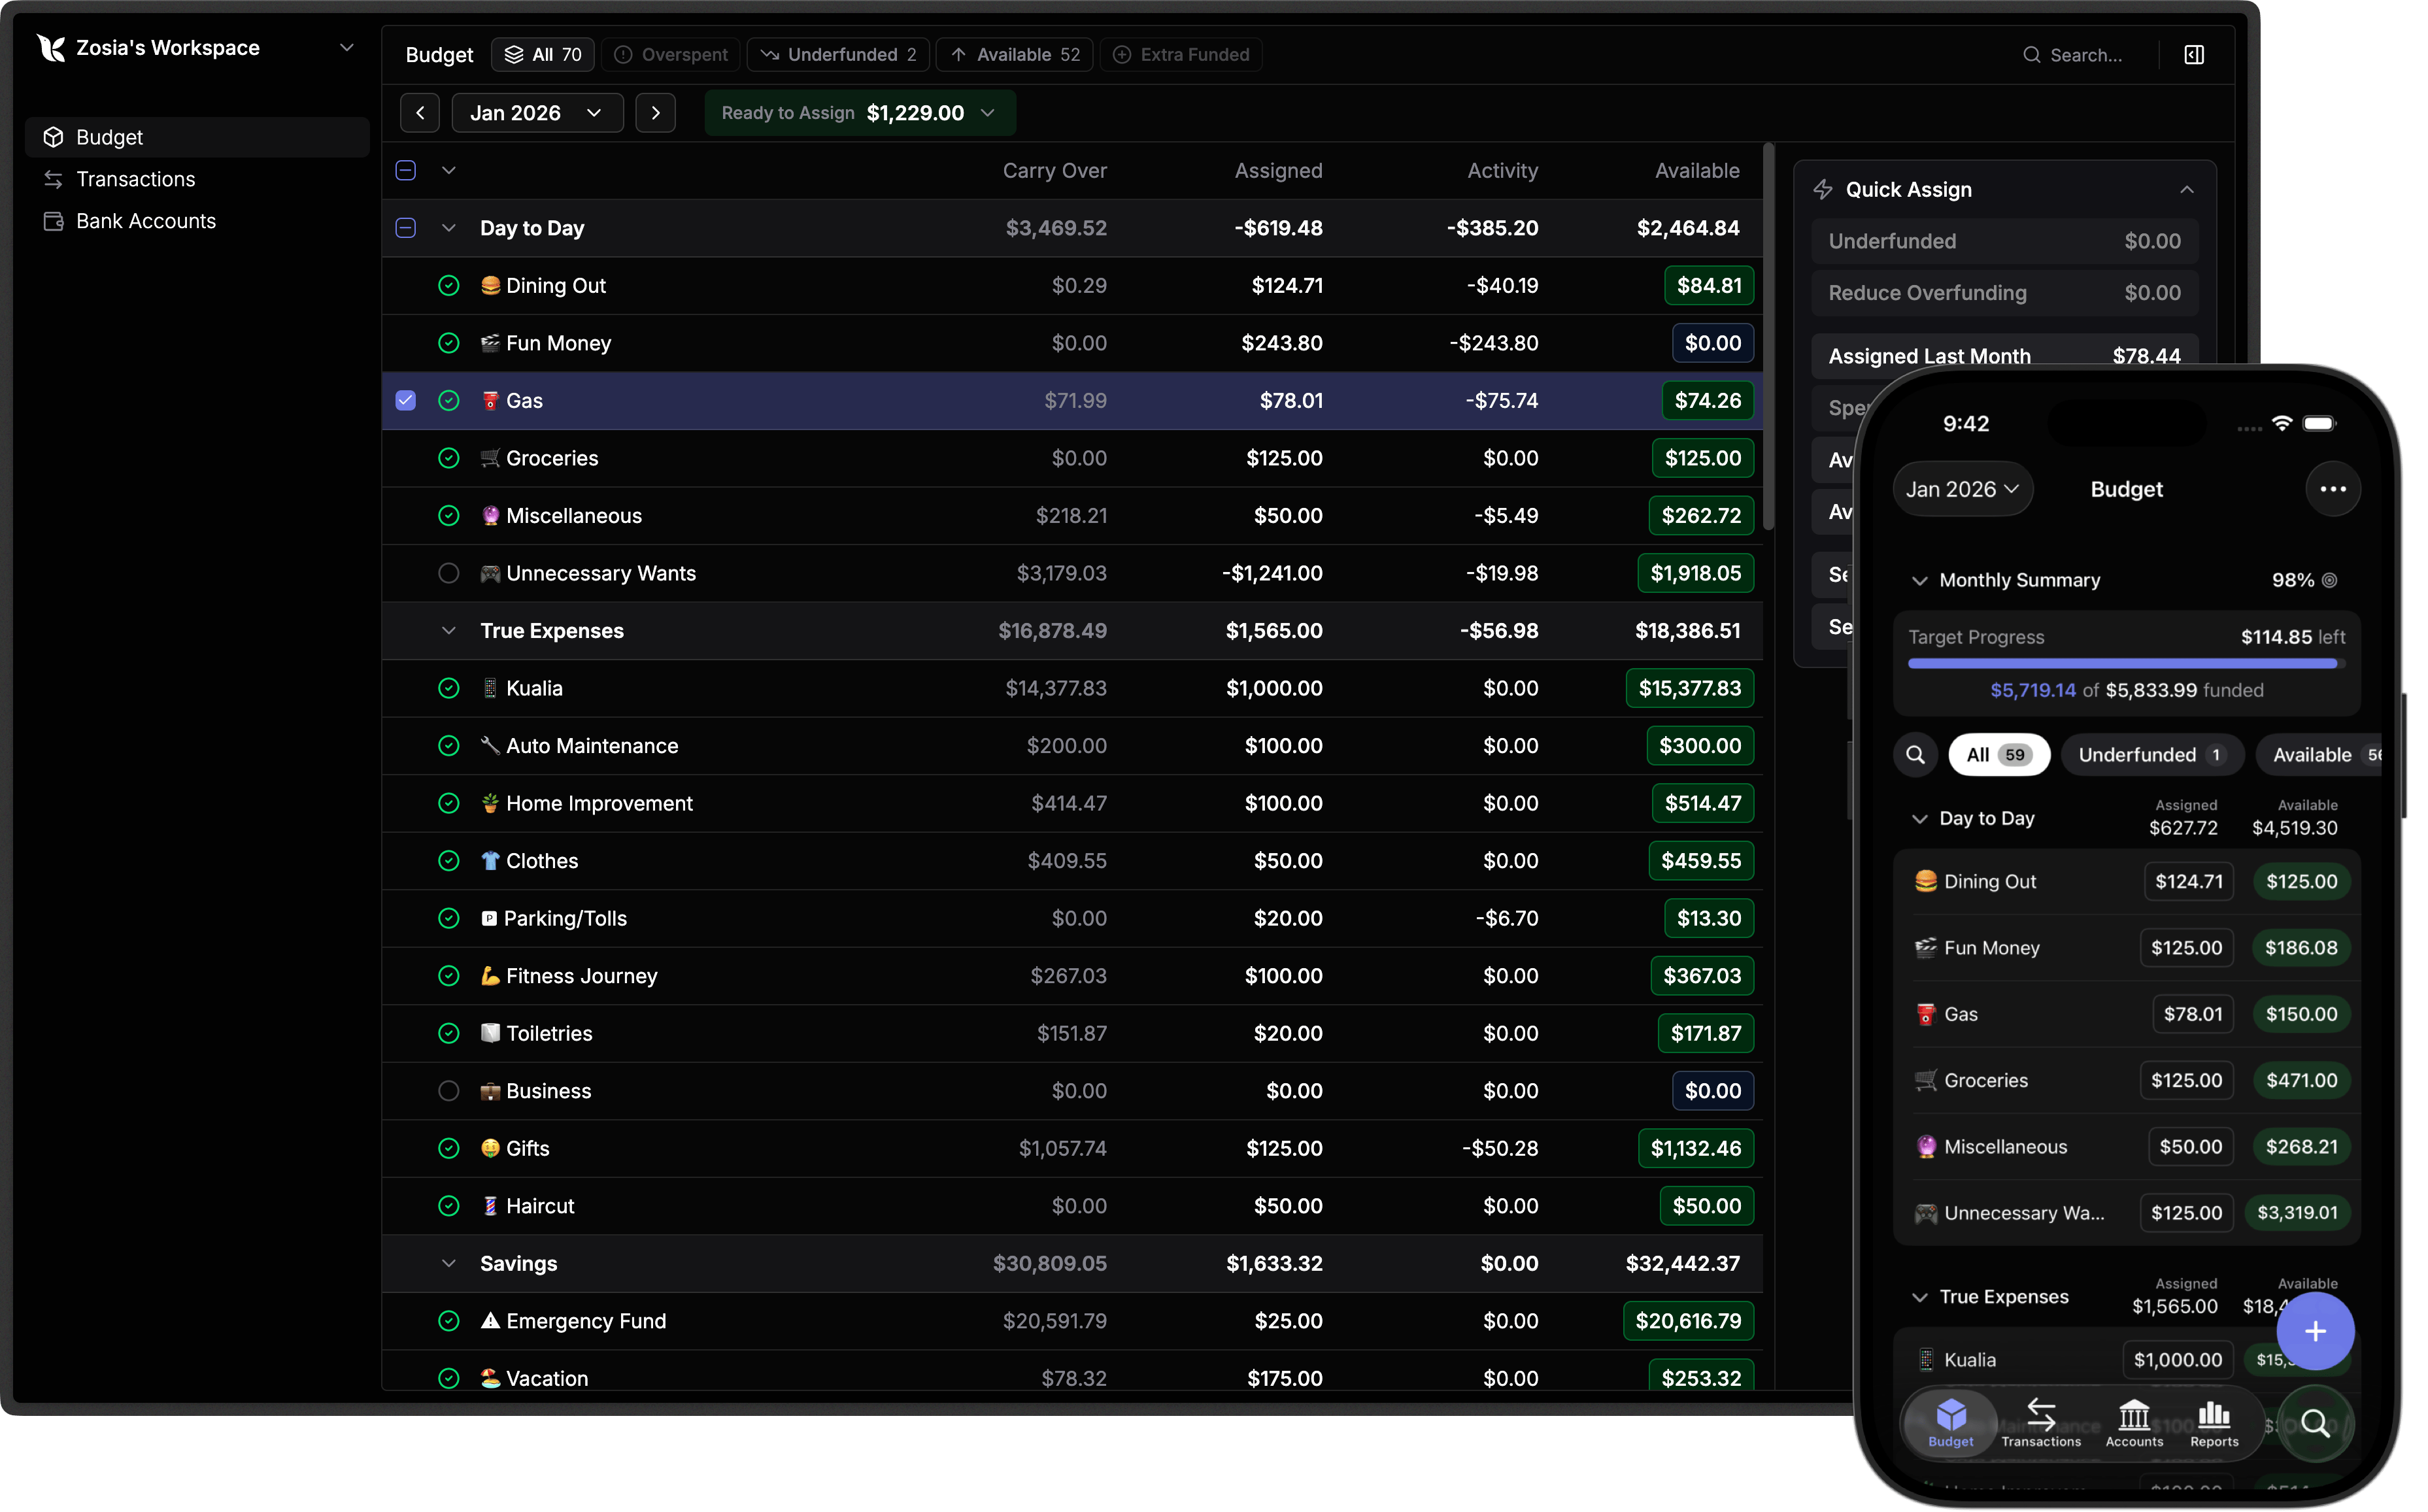The height and width of the screenshot is (1512, 2428).
Task: Open Bank Accounts from the sidebar
Action: [x=145, y=221]
